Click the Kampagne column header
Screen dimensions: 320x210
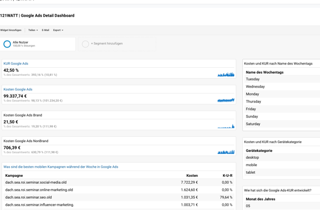14,175
